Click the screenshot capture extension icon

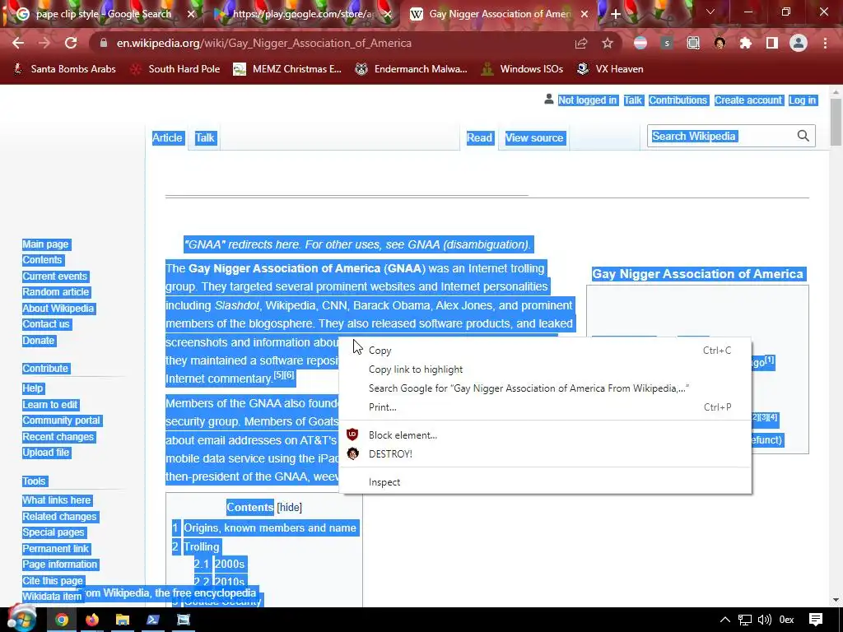click(x=693, y=43)
